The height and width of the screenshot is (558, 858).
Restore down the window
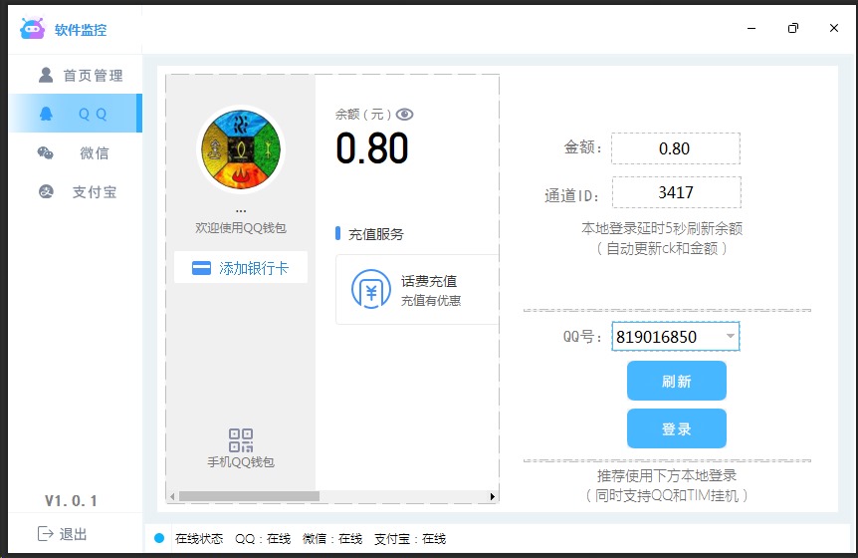click(x=793, y=28)
